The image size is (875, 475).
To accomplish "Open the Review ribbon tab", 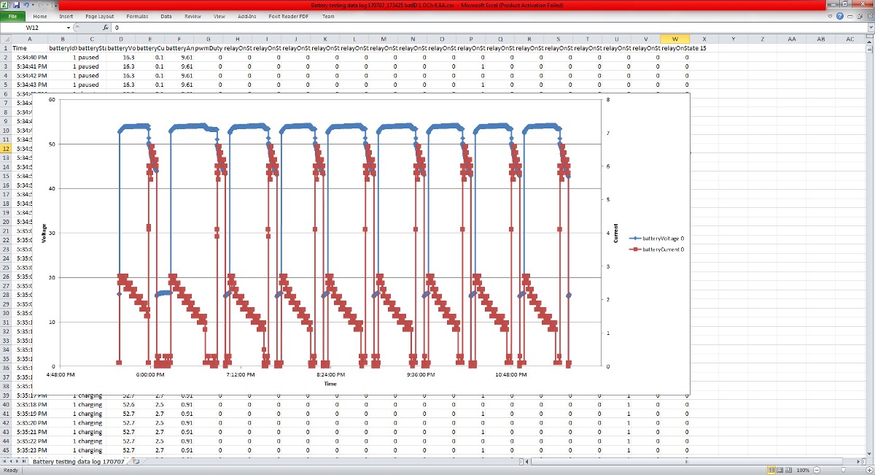I will 192,16.
